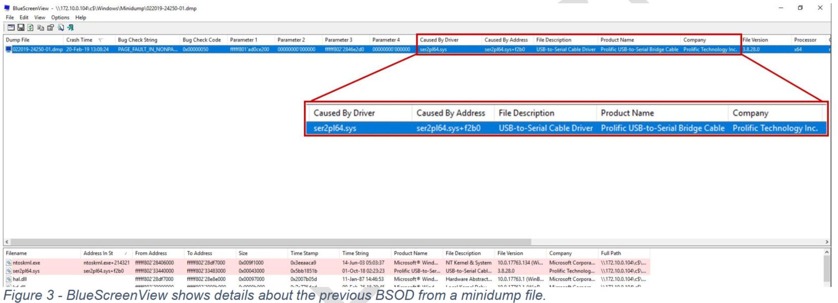Open Advanced Options from the toolbar

coord(11,27)
